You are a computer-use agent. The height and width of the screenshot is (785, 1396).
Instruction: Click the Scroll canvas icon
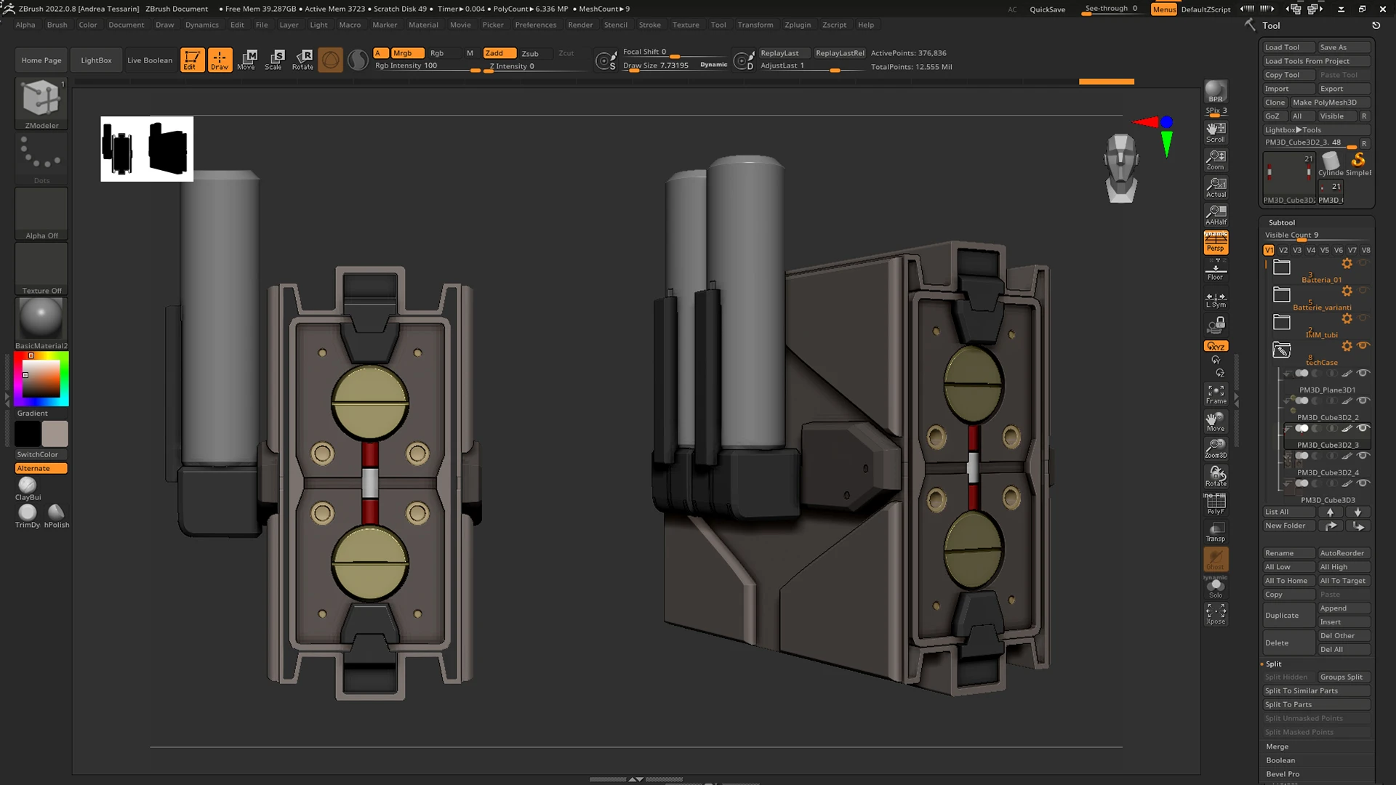point(1216,132)
